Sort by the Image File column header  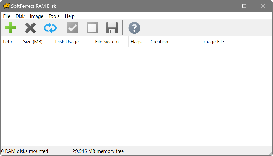tap(236, 42)
